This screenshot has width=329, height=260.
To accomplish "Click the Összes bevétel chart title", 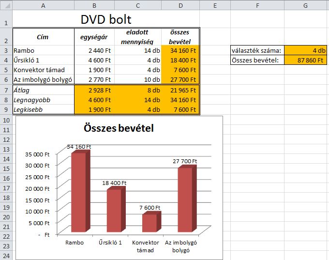I will coord(119,129).
